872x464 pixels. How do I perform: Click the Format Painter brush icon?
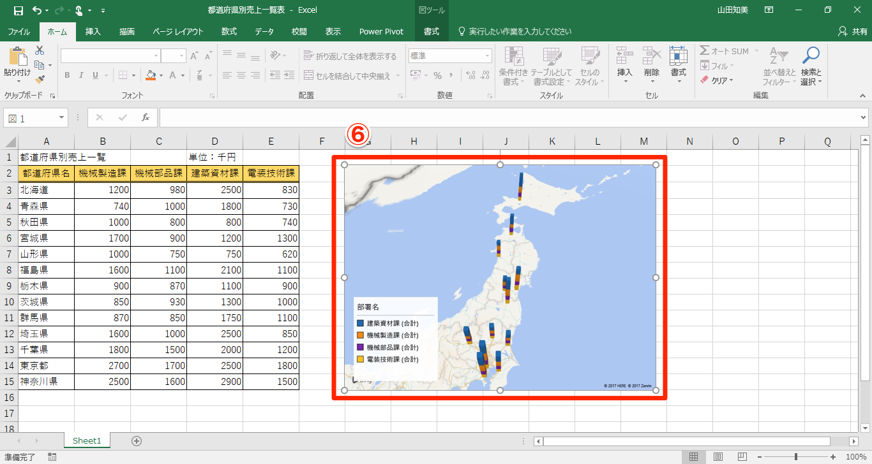click(x=40, y=80)
